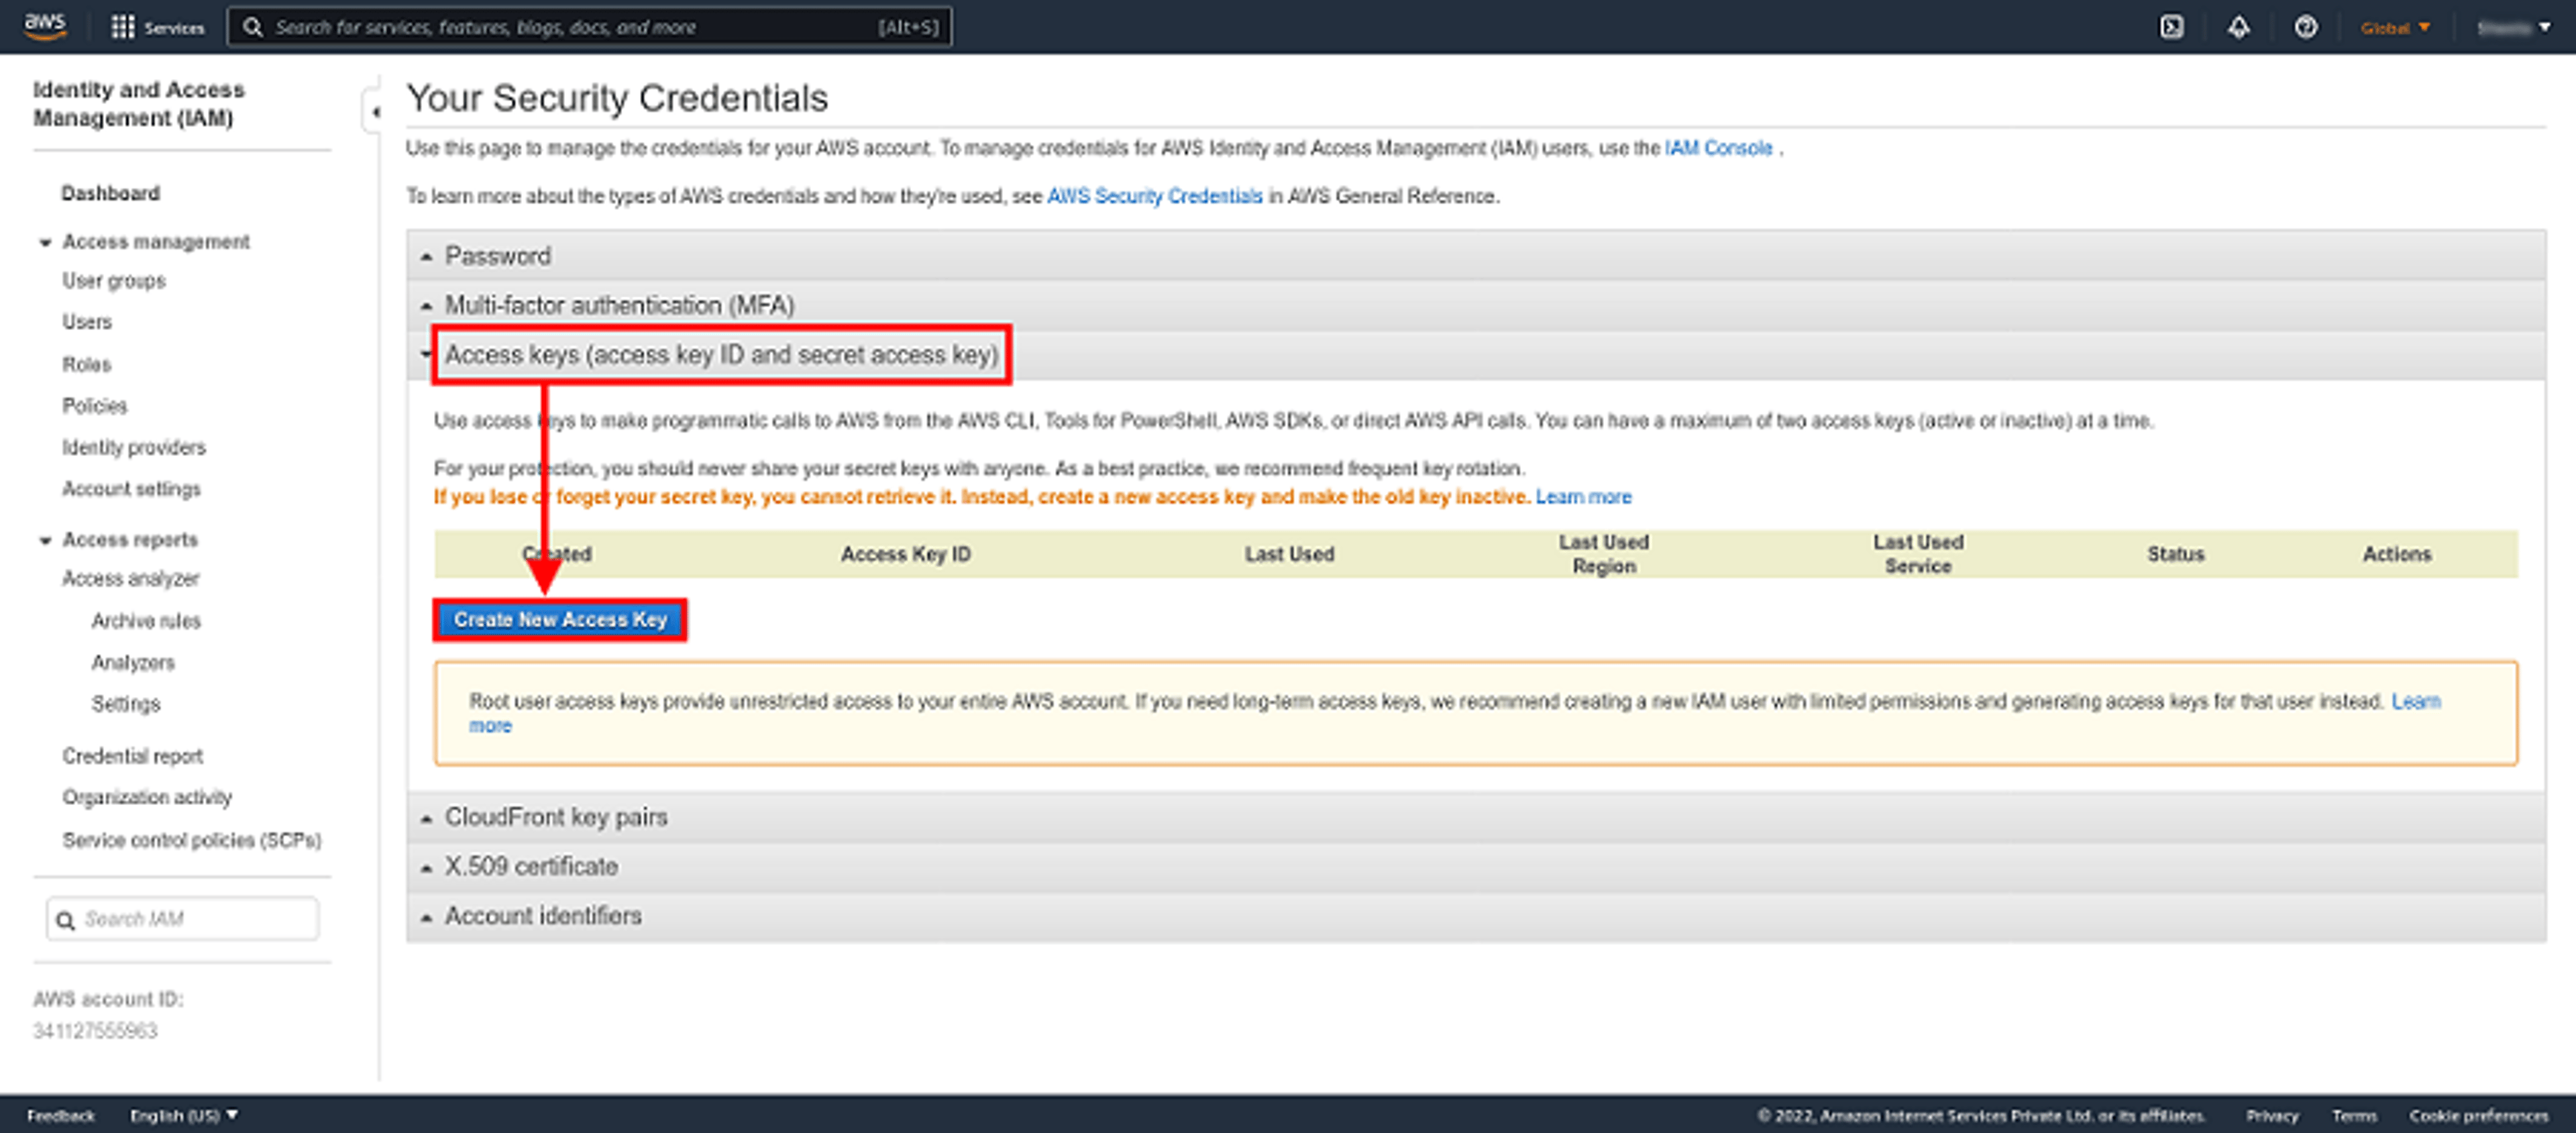Click Learn more after orange warning

click(x=1583, y=497)
